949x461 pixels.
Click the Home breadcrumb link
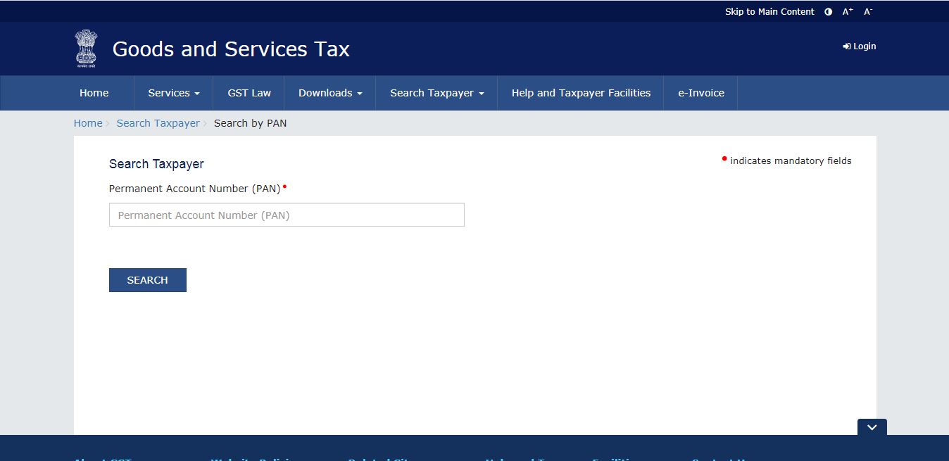tap(88, 123)
